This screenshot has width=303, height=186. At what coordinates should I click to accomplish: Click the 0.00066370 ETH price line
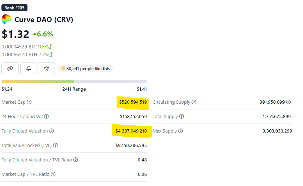point(27,55)
